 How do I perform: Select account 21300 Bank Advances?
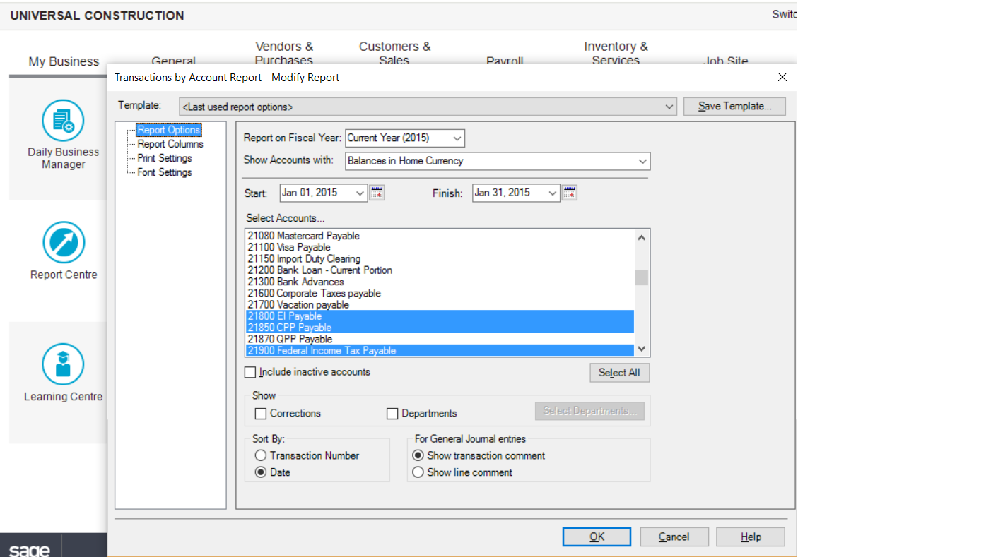click(440, 282)
